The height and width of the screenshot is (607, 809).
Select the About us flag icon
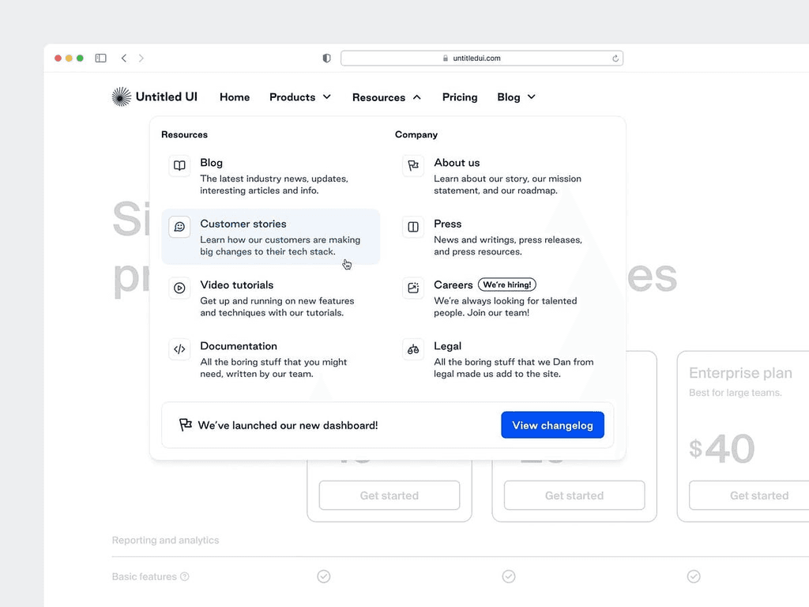[412, 166]
